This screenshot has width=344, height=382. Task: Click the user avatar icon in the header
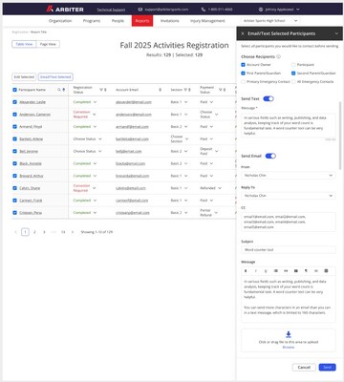pyautogui.click(x=261, y=10)
